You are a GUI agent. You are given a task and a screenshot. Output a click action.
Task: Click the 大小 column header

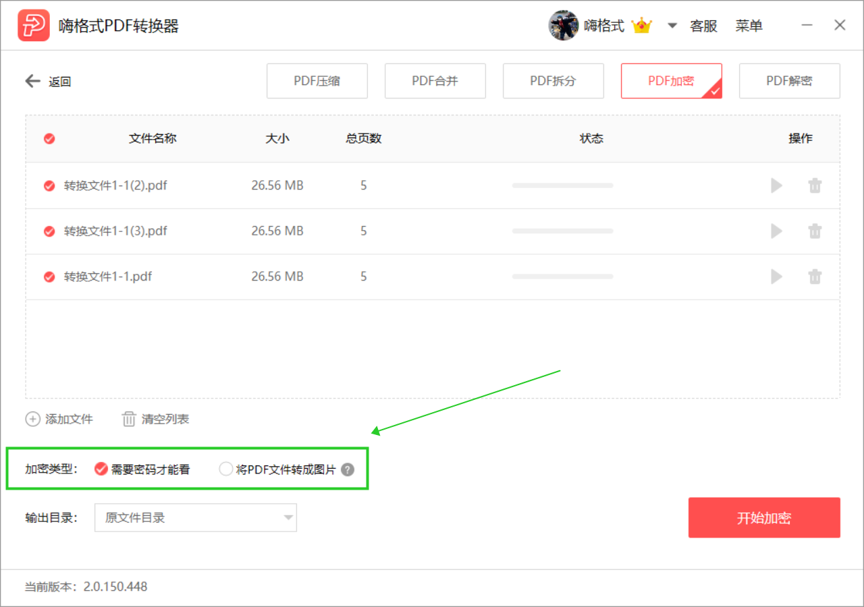pos(277,138)
